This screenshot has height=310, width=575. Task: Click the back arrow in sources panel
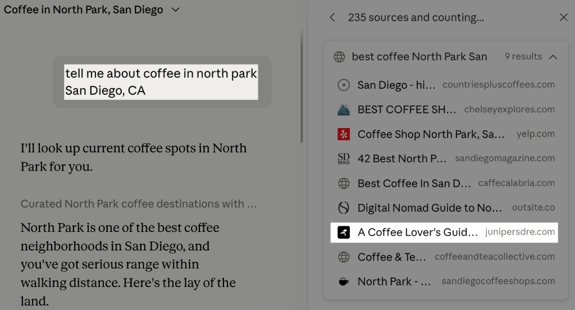click(332, 17)
